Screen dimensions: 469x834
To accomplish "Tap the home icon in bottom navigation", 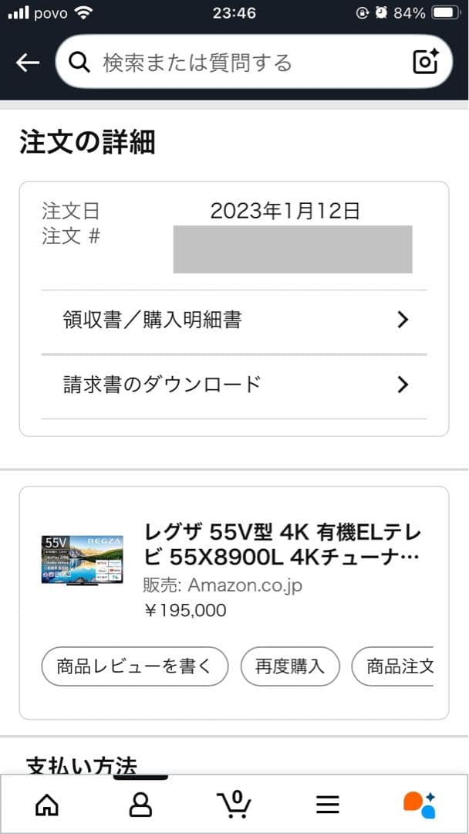I will (46, 804).
